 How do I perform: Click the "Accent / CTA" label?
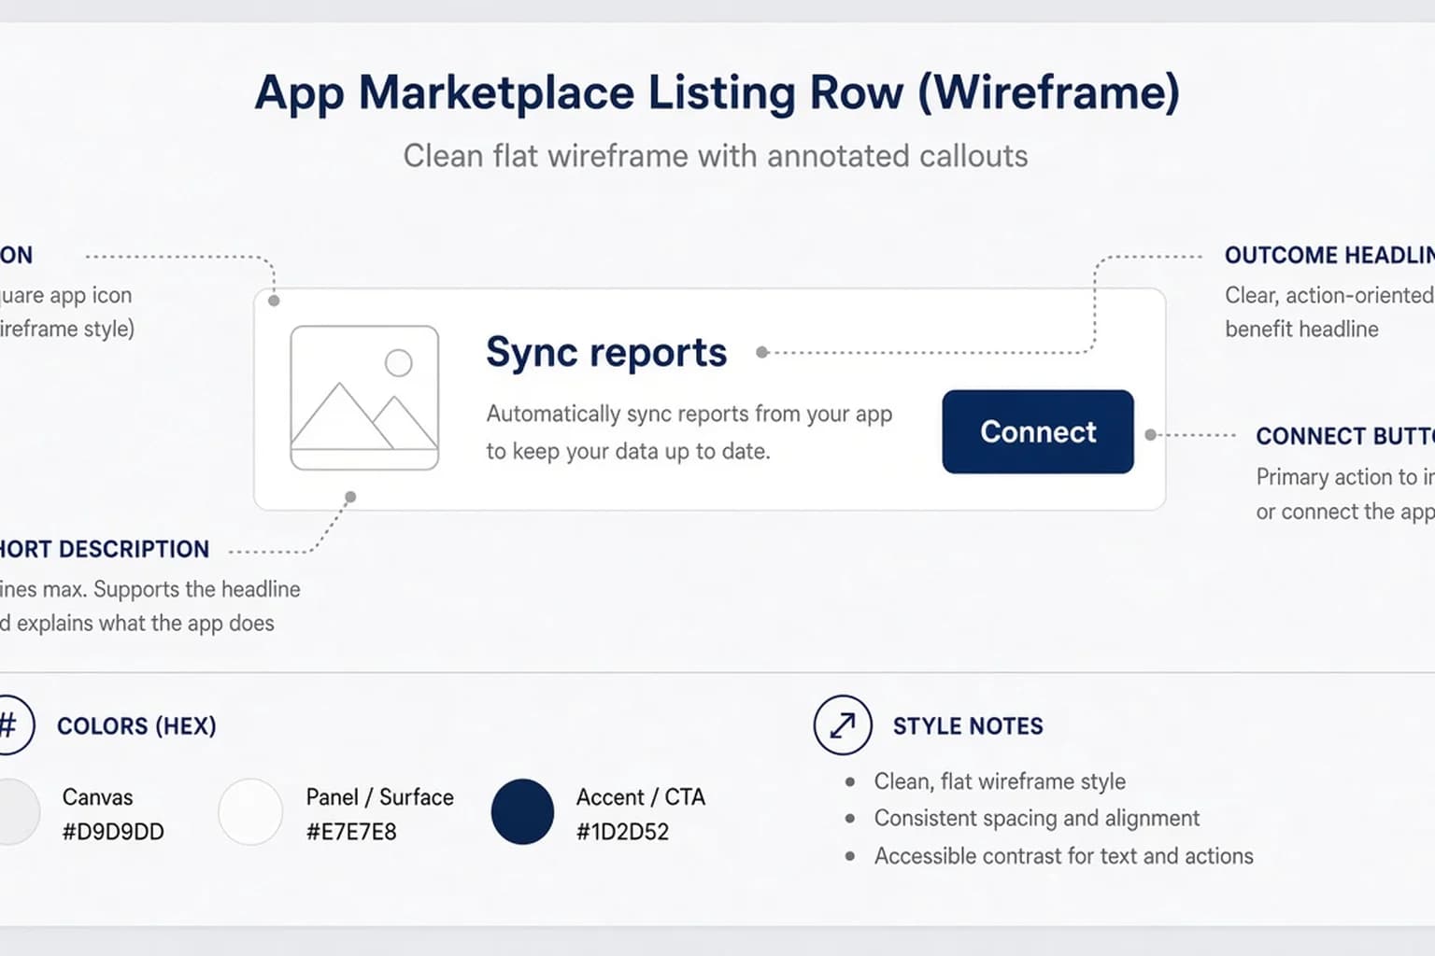[641, 797]
